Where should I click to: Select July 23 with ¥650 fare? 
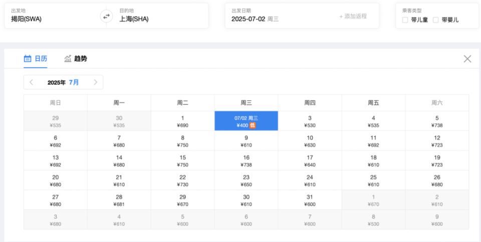click(x=247, y=180)
